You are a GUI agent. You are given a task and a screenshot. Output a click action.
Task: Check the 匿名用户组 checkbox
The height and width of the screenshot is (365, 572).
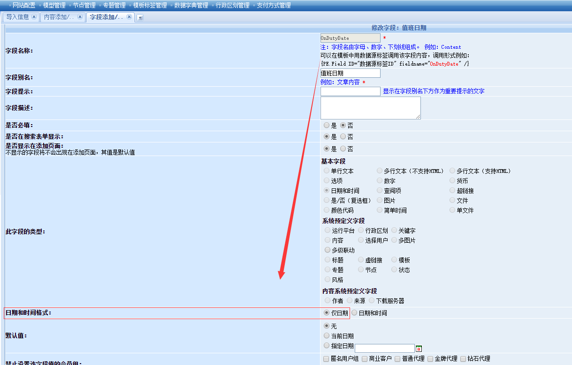click(327, 359)
